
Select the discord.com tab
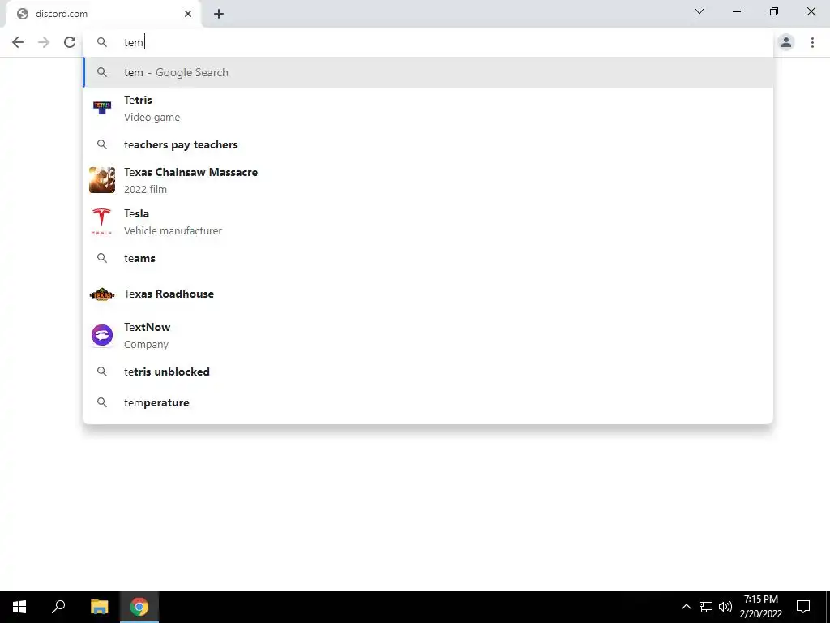point(103,14)
